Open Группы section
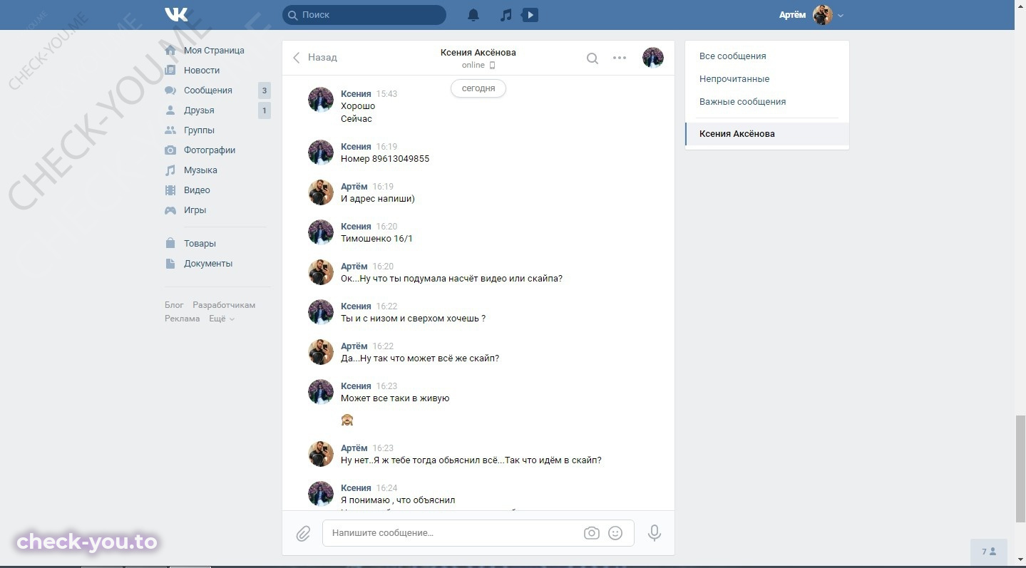 (x=199, y=130)
